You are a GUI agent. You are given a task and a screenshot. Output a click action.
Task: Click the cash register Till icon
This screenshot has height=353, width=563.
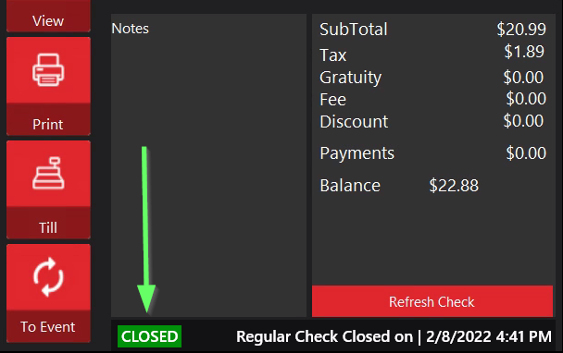[x=48, y=173]
